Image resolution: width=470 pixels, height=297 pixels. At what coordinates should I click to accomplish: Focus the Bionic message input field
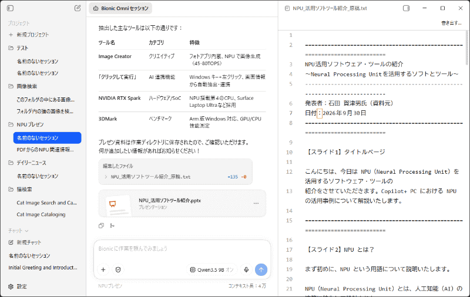(182, 249)
